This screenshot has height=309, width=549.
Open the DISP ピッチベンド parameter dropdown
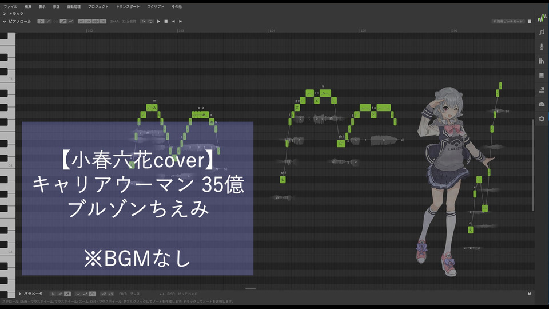pyautogui.click(x=182, y=294)
